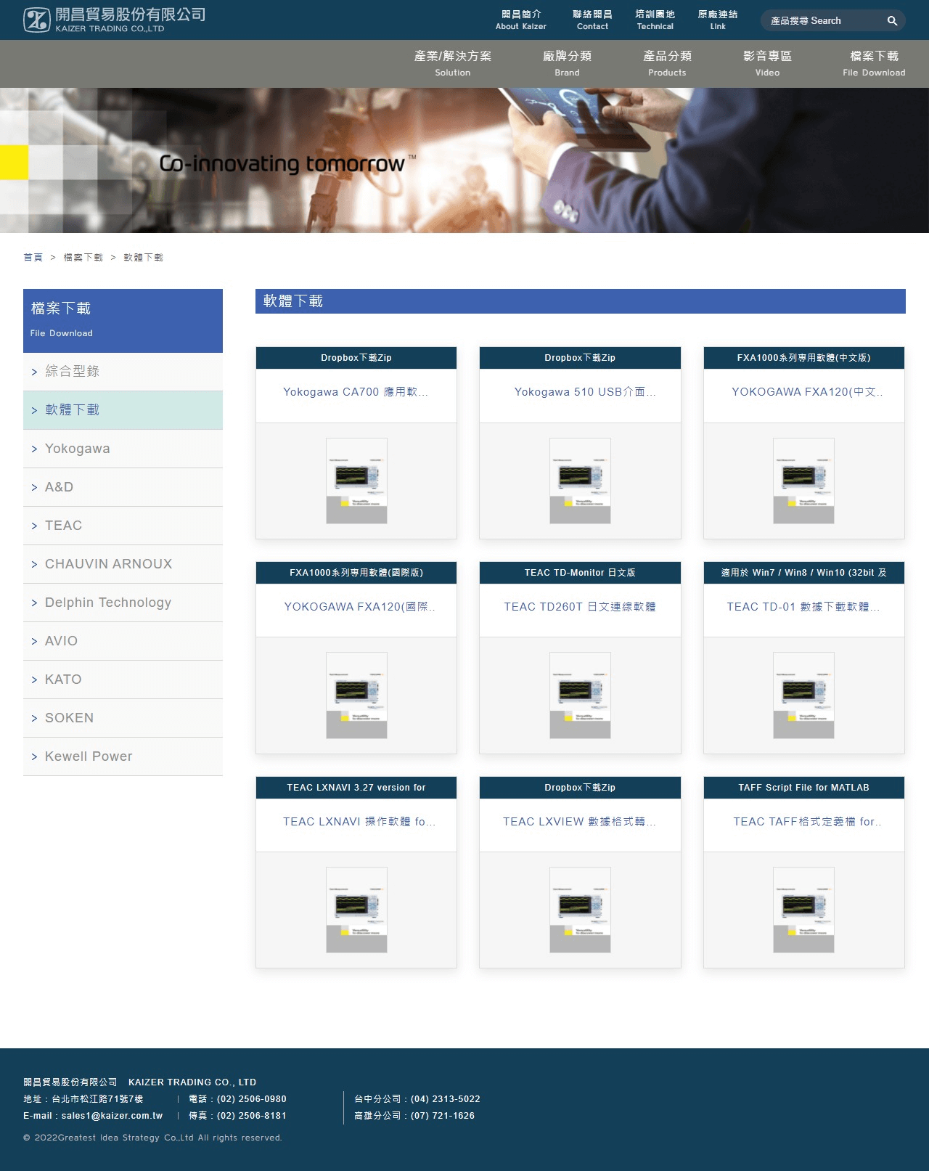929x1171 pixels.
Task: Open Yokogawa 510 USB interface download title
Action: 585,392
